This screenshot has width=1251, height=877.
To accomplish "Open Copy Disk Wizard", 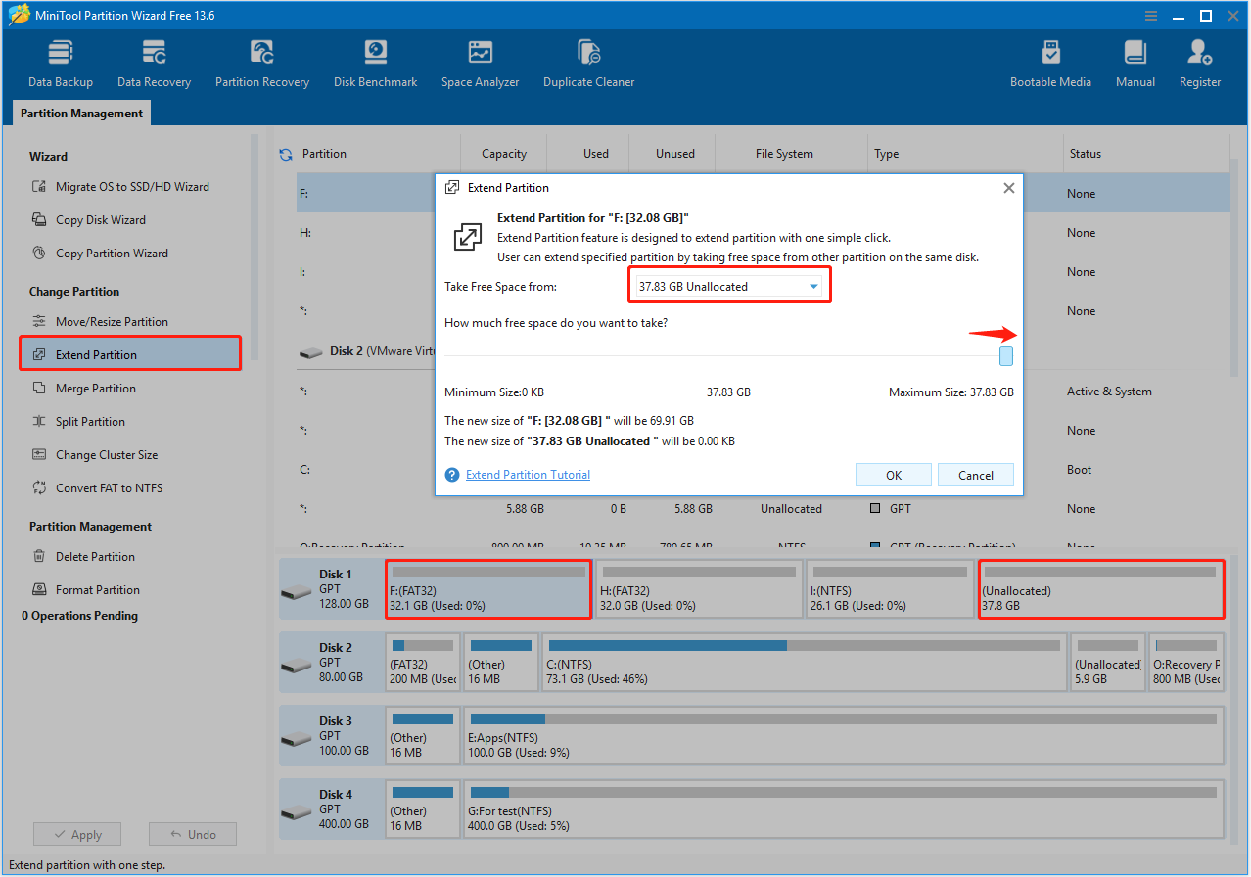I will click(89, 220).
